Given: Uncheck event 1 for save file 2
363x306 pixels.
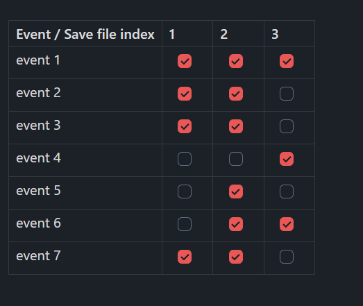Looking at the screenshot, I should [x=236, y=61].
